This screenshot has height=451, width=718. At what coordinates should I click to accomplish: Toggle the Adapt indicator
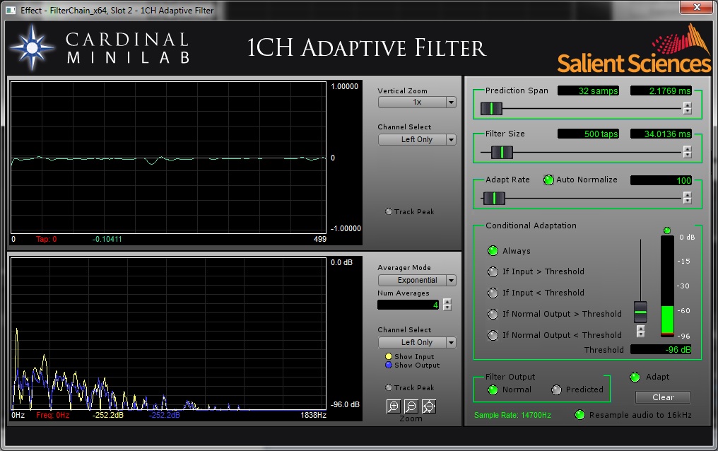[x=635, y=377]
